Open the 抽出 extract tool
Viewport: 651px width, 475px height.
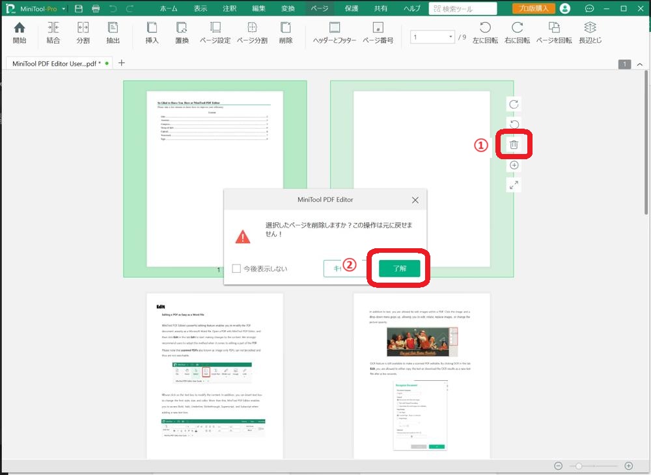113,32
